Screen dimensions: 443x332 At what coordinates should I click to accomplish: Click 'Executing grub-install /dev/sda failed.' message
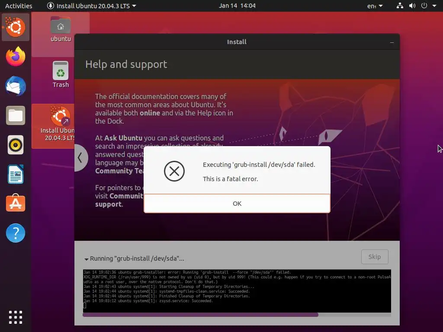point(259,165)
